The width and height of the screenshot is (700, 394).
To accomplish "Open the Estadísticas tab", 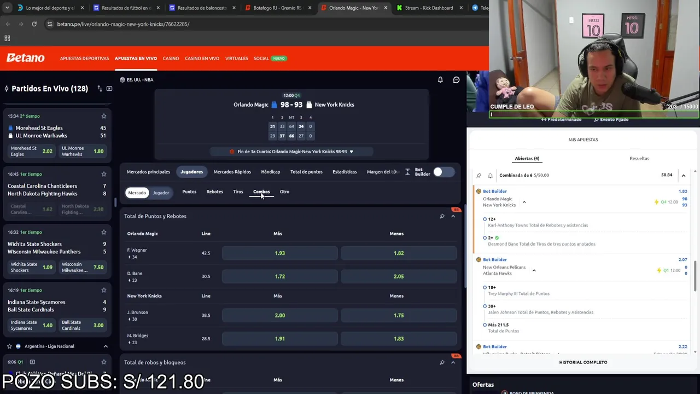I will [x=345, y=172].
